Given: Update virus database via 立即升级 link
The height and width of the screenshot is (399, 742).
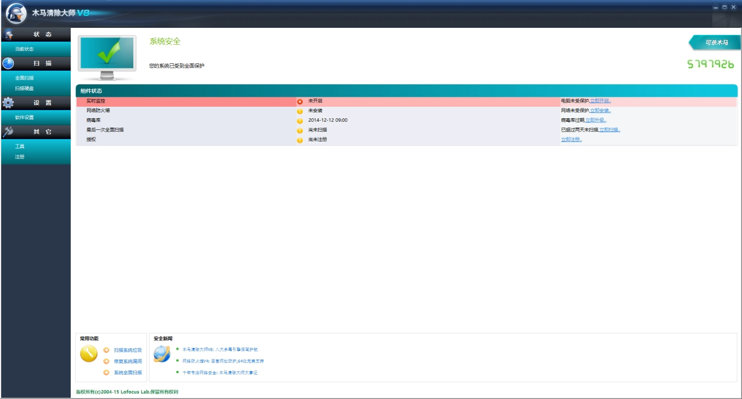Looking at the screenshot, I should pyautogui.click(x=596, y=120).
